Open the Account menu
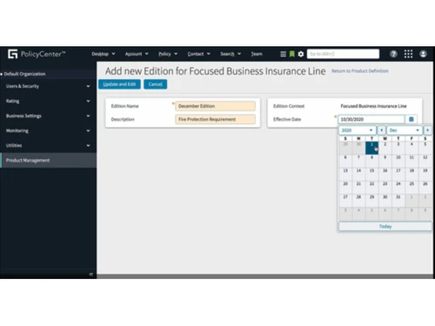The height and width of the screenshot is (326, 435). [137, 54]
